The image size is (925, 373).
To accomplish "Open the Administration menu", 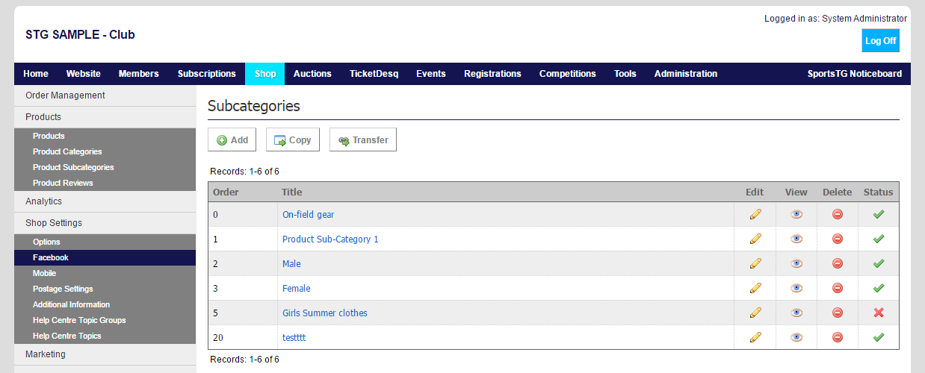I will click(686, 74).
